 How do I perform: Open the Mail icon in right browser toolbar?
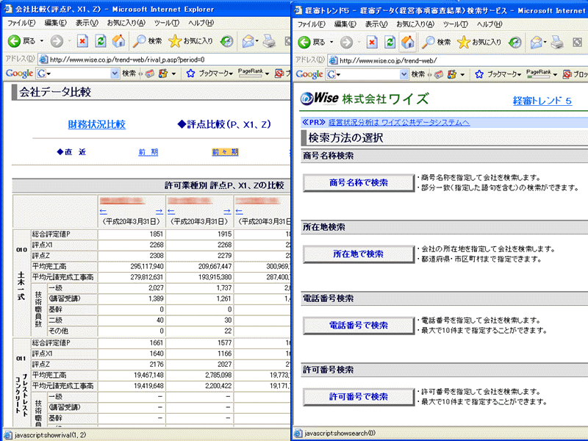click(x=539, y=41)
